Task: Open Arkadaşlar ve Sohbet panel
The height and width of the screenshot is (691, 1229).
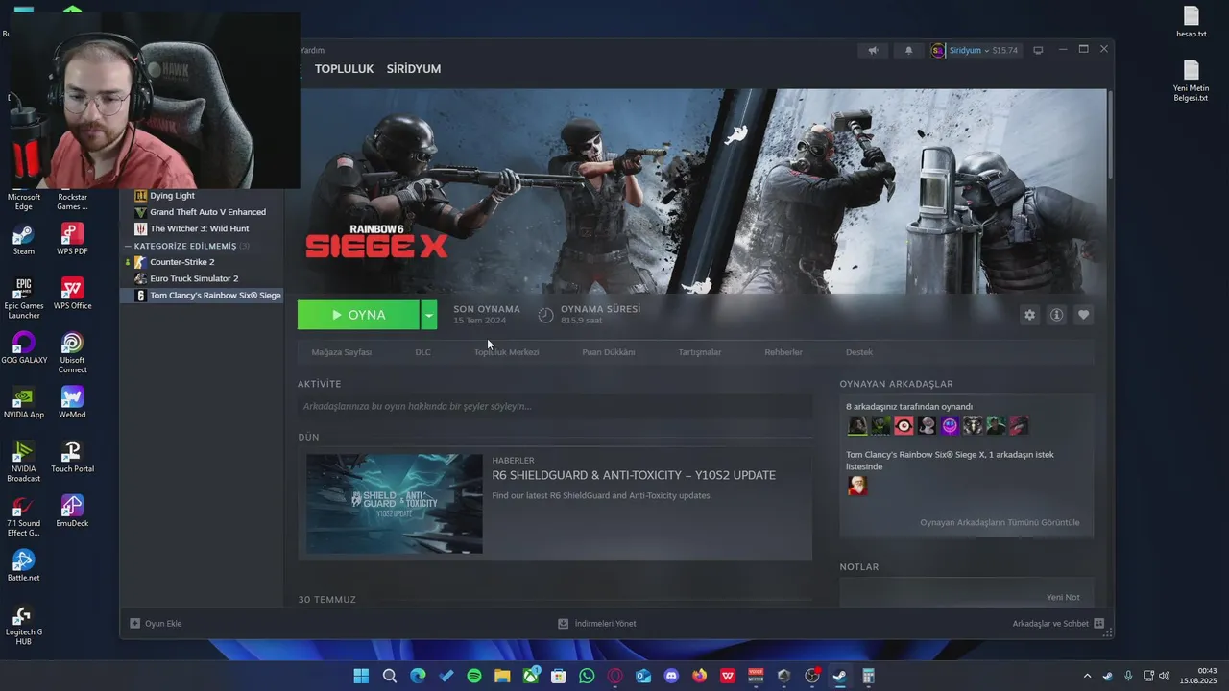Action: point(1058,624)
